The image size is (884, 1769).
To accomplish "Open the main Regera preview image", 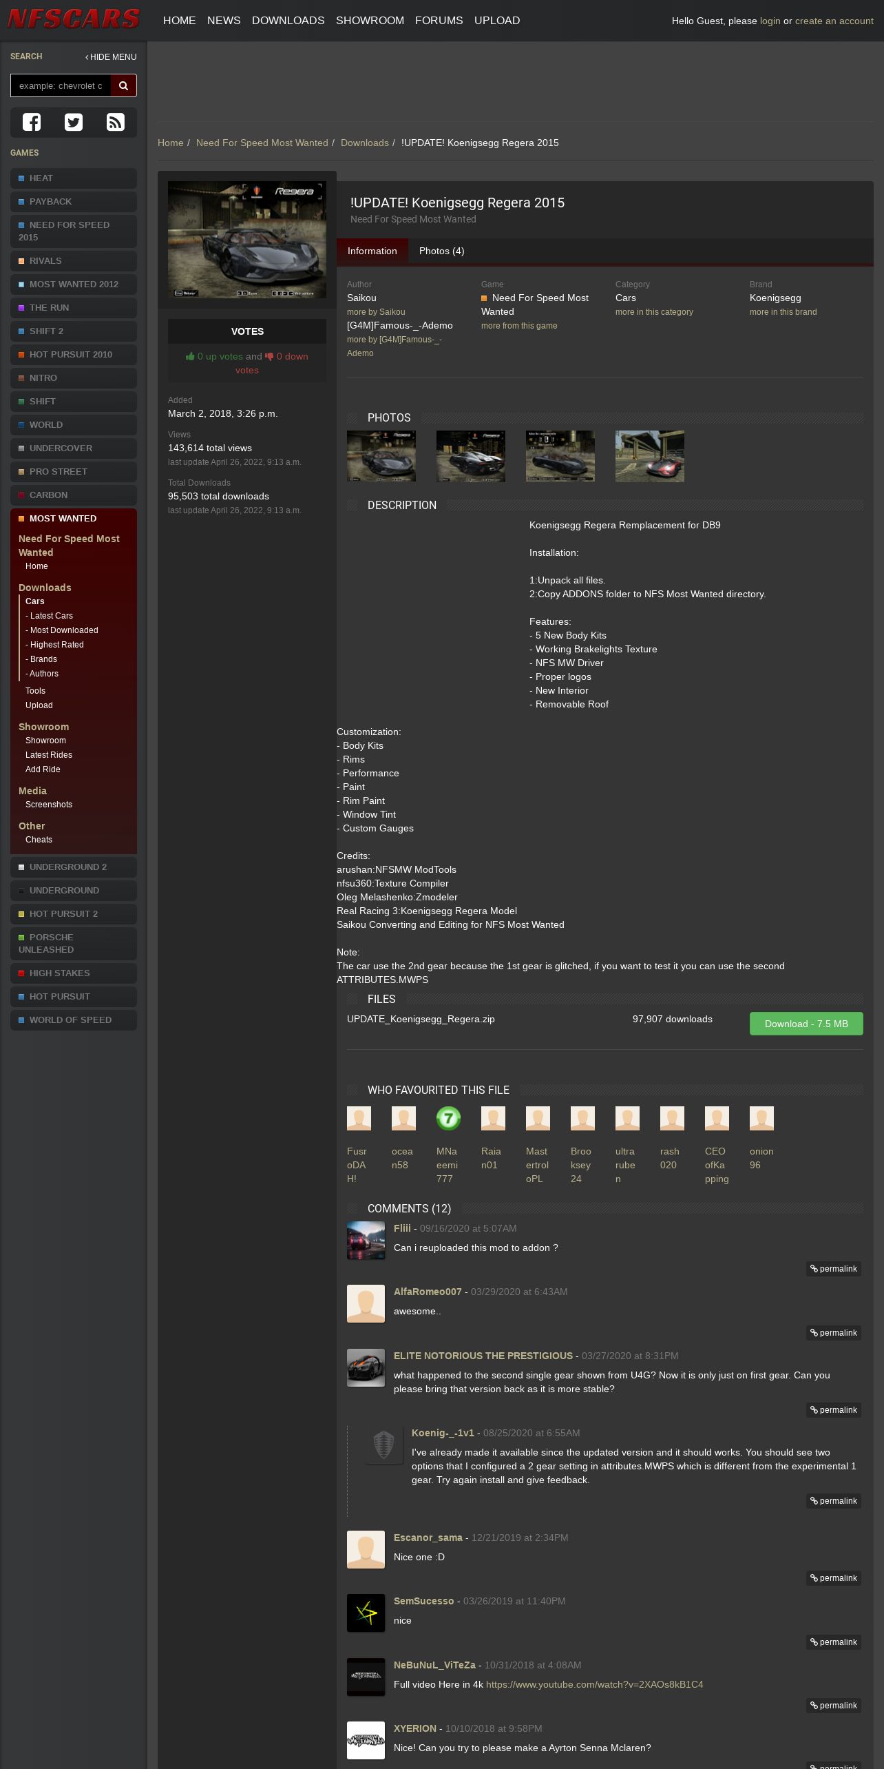I will [247, 240].
